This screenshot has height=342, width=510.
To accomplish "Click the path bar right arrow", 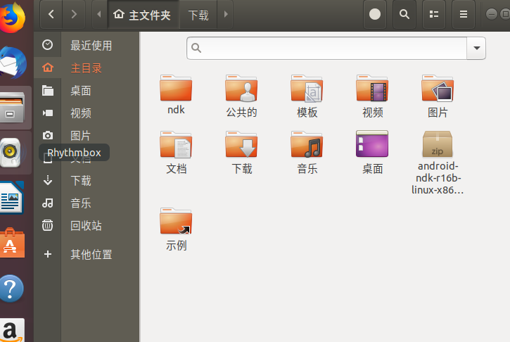I will (226, 14).
